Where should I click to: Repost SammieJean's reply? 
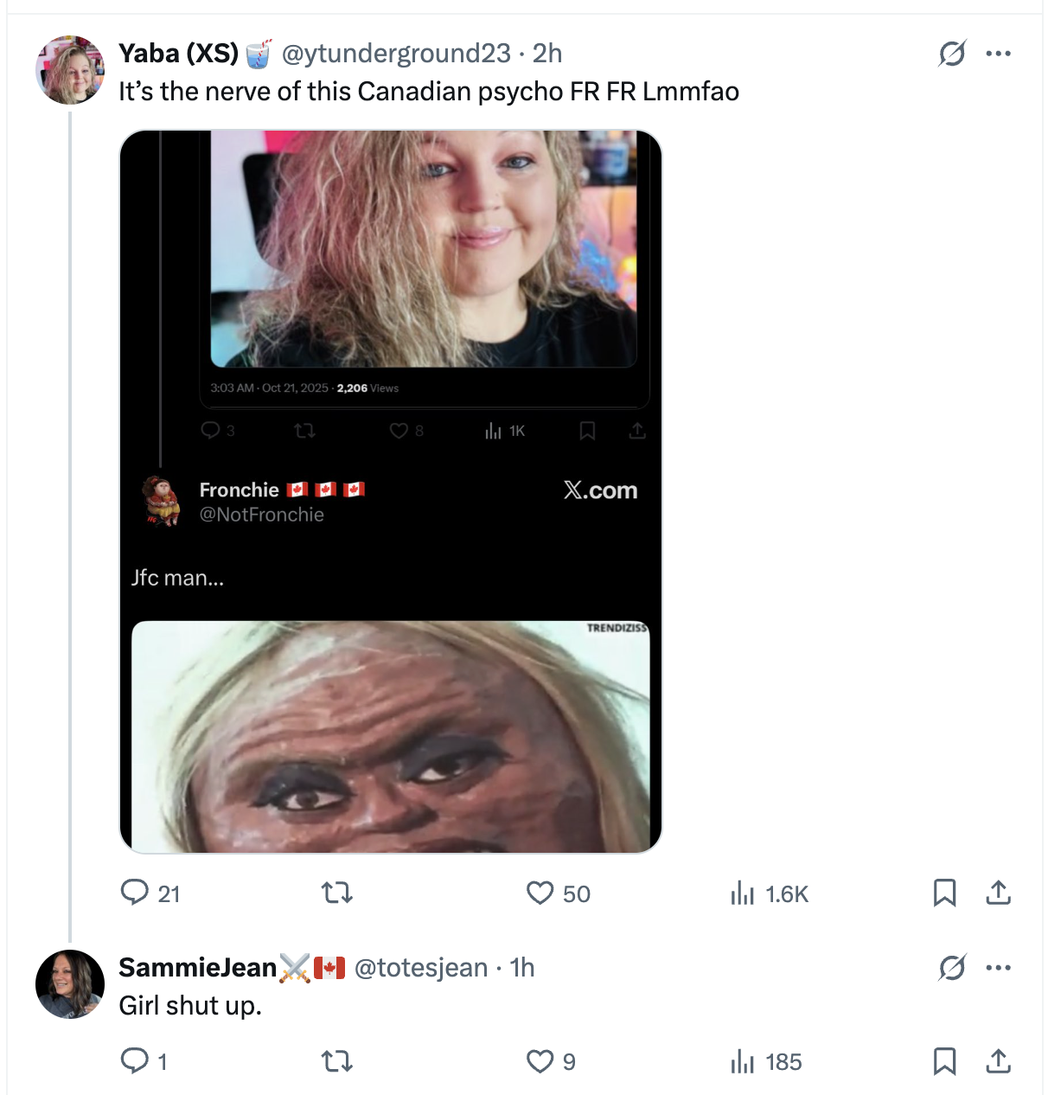337,1060
